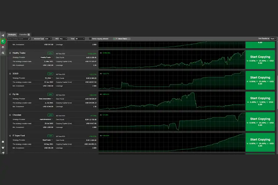
Task: Click the Live badge on Healthy Trades
Action: click(50, 53)
